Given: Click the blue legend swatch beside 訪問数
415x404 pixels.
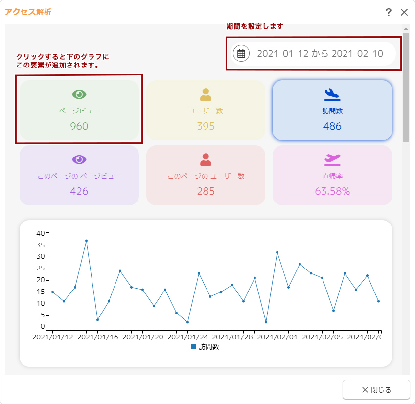Looking at the screenshot, I should pyautogui.click(x=193, y=347).
